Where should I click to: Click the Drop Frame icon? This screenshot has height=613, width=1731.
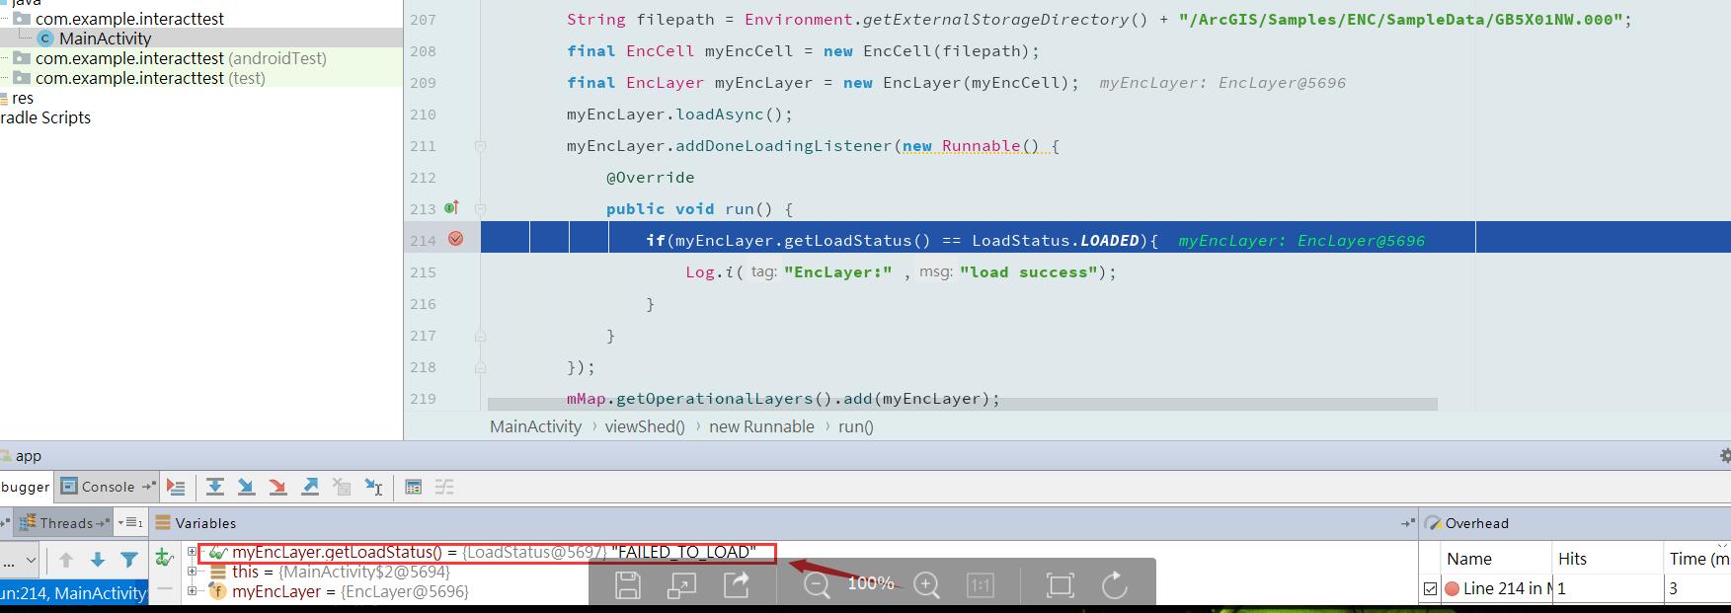pyautogui.click(x=342, y=487)
